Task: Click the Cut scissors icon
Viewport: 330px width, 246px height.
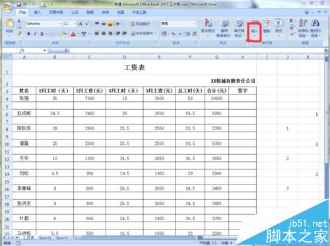Action: pyautogui.click(x=19, y=20)
